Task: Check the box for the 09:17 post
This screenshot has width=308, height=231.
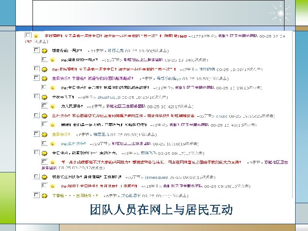Action: click(36, 152)
